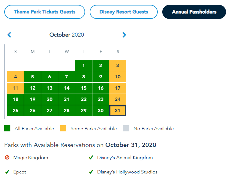Viewport: 230px width, 182px height.
Task: Click the October 2020 month heading
Action: click(66, 35)
